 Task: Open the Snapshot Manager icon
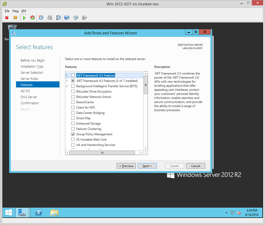coord(58,18)
